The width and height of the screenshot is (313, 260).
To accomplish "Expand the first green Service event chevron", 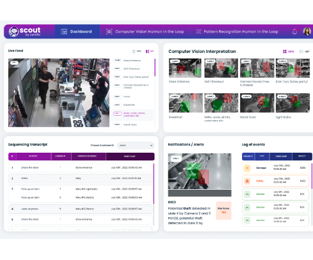I will (247, 194).
